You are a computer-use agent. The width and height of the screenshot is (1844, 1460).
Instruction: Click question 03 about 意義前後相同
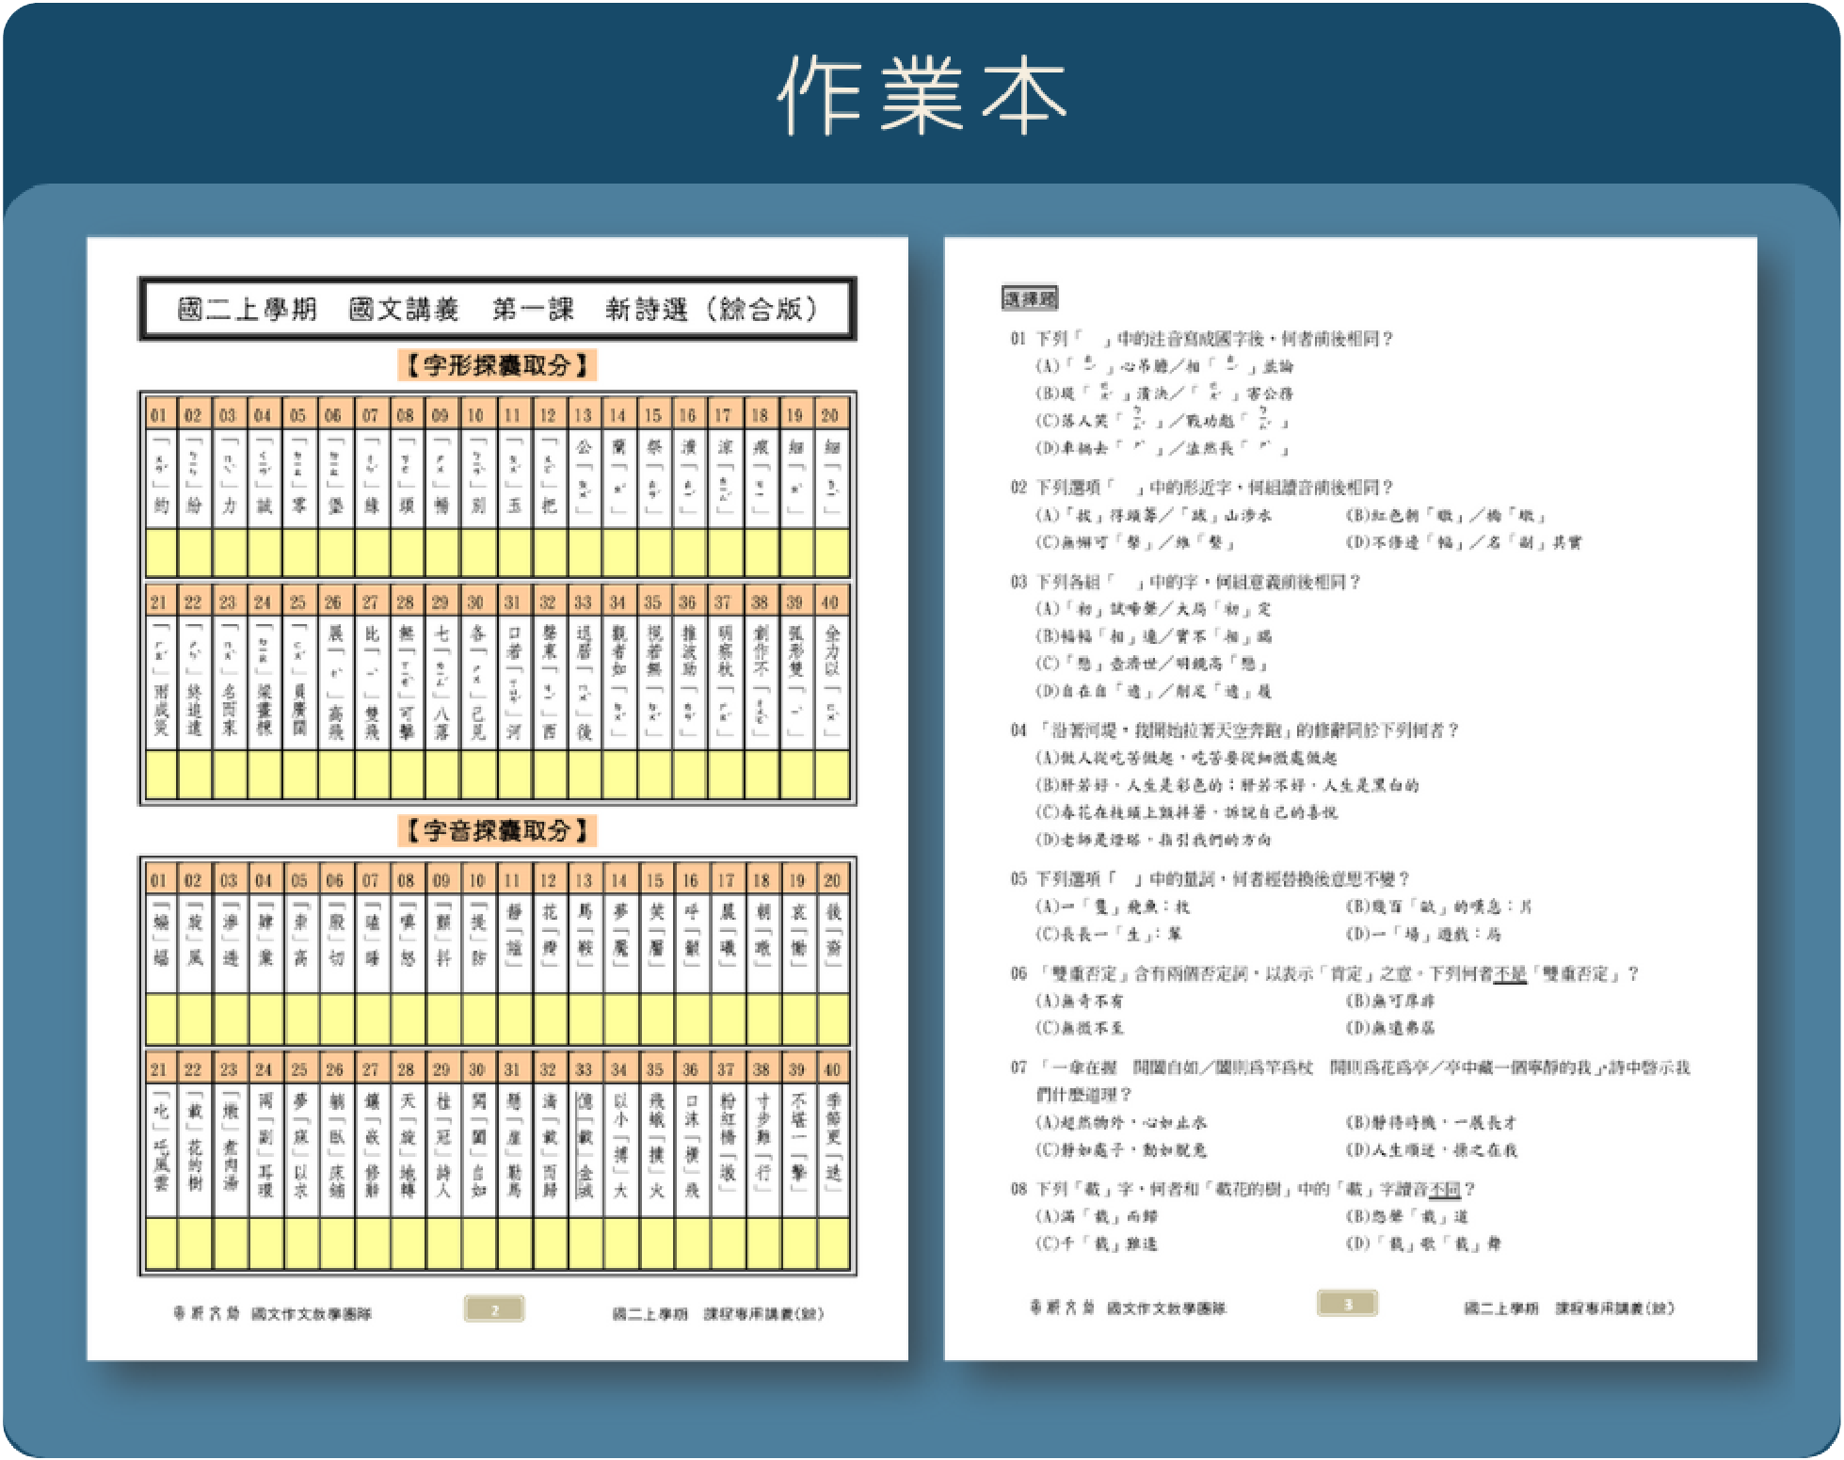pyautogui.click(x=1186, y=582)
